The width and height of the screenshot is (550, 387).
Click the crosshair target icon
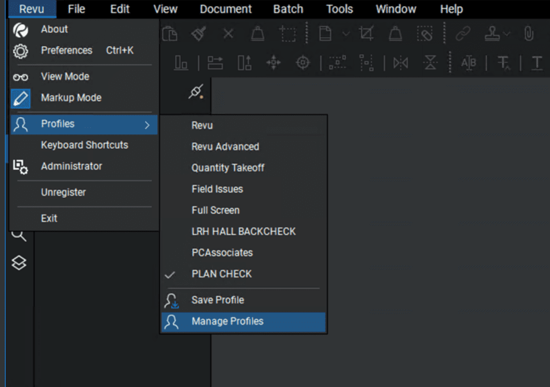[303, 63]
